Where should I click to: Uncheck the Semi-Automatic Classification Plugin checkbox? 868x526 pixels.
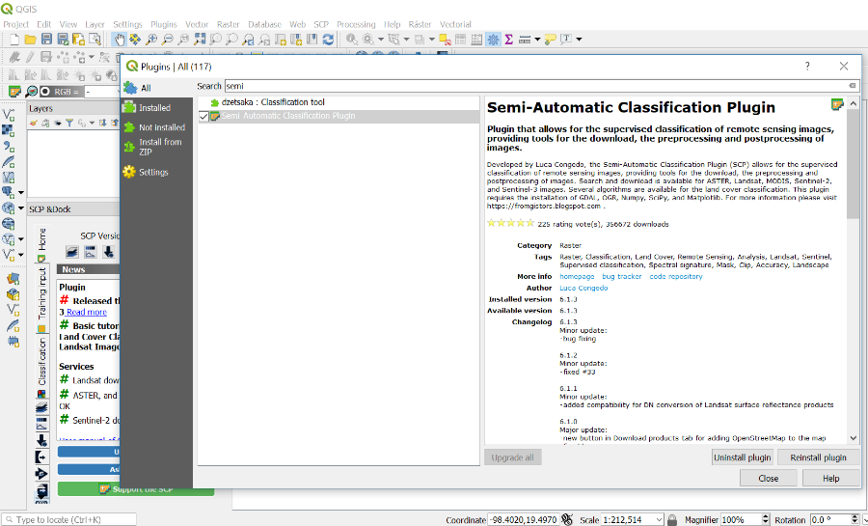click(203, 116)
